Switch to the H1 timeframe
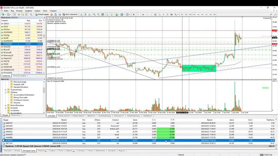 tap(199, 14)
